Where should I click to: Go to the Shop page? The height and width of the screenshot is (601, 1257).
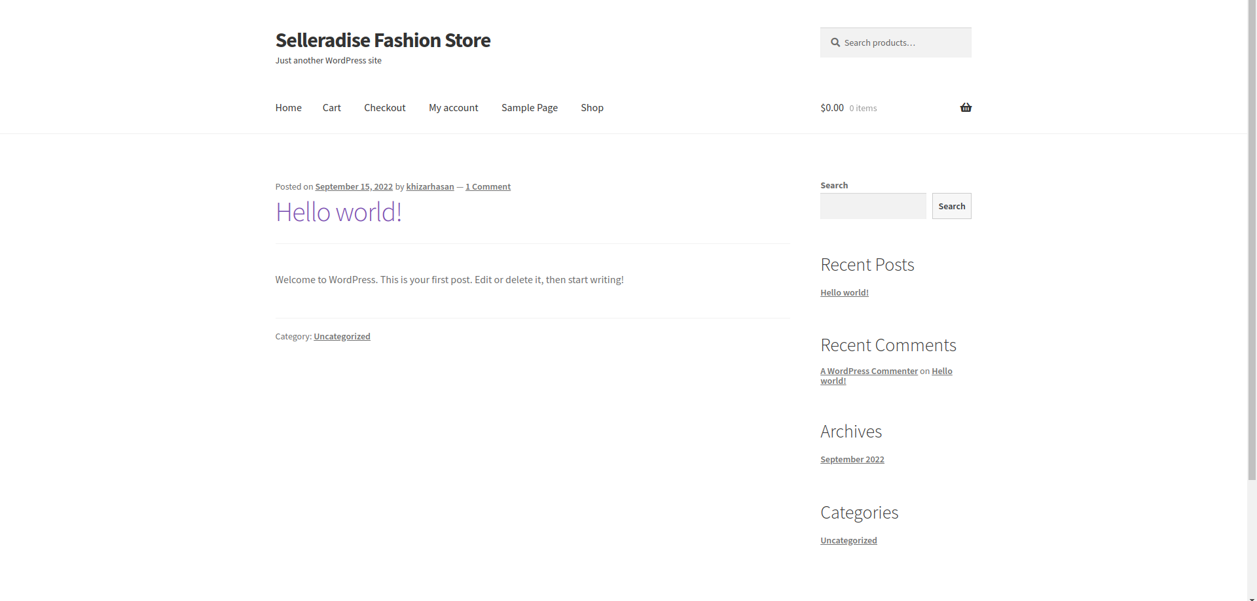click(x=592, y=108)
